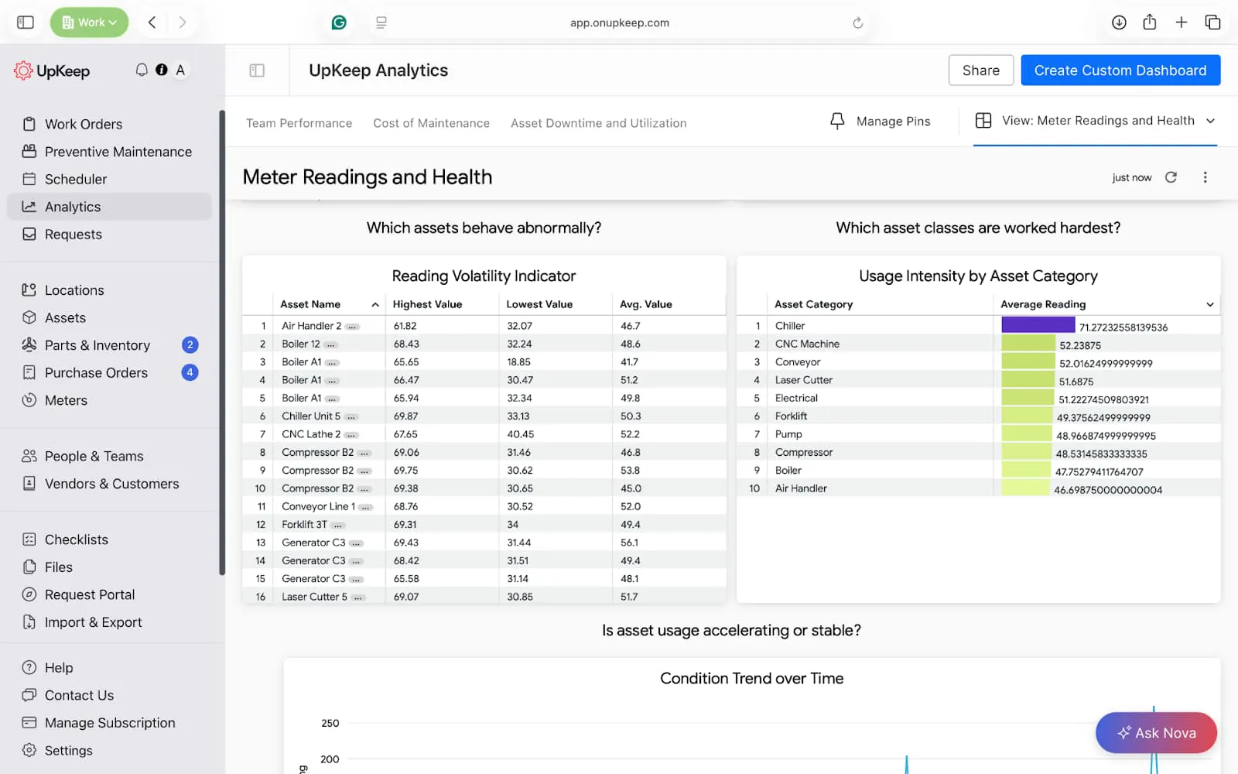Click the Manage Pins bell icon
The image size is (1238, 774).
(837, 122)
